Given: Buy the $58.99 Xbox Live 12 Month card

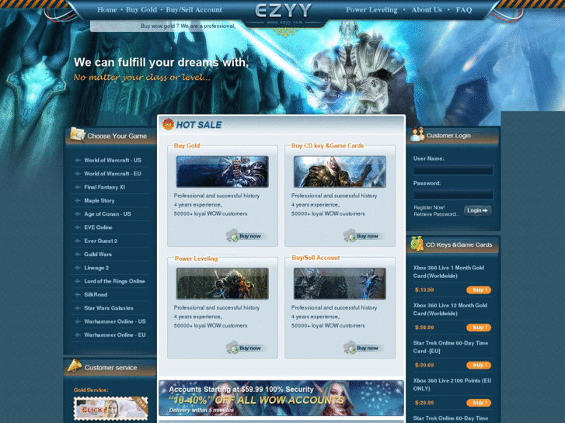Looking at the screenshot, I should [x=479, y=328].
